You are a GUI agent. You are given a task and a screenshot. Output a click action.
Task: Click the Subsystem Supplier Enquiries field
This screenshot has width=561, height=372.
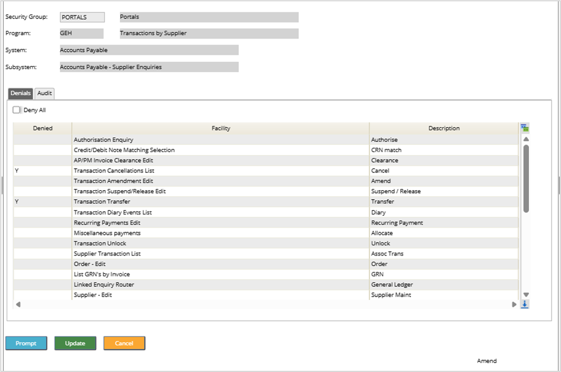tap(149, 67)
